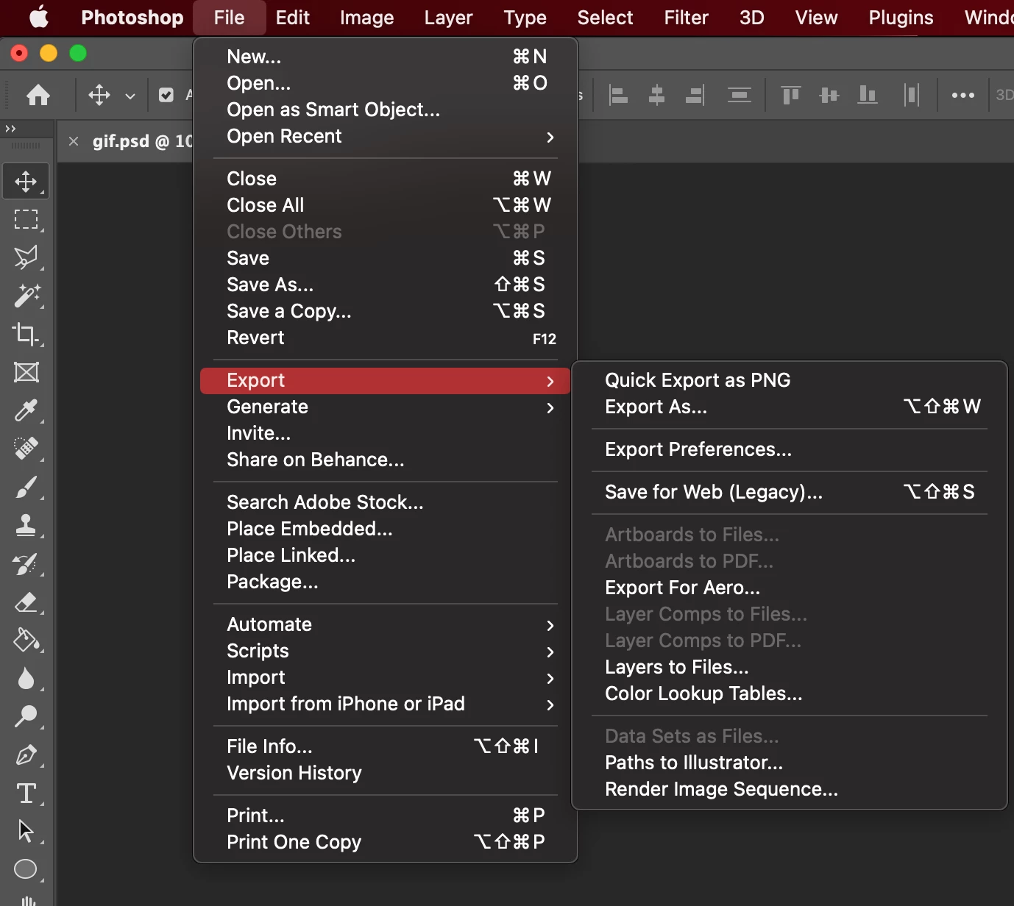Viewport: 1014px width, 906px height.
Task: Select the Clone Stamp tool
Action: tap(26, 525)
